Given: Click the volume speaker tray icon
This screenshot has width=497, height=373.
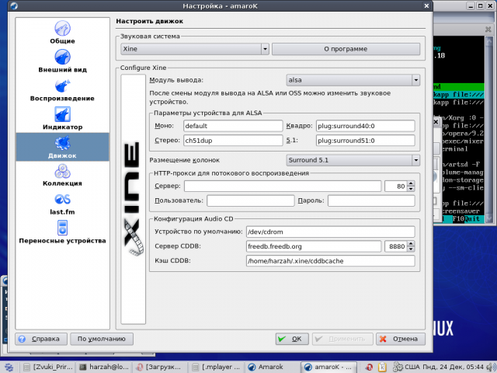Looking at the screenshot, I should point(491,367).
